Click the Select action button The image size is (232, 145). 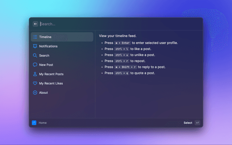click(188, 123)
